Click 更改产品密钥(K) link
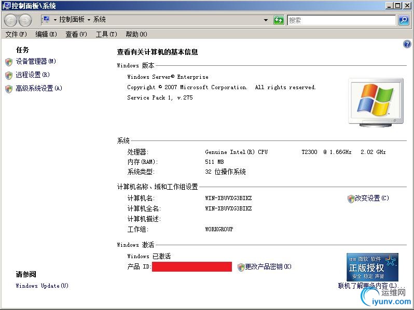 (x=268, y=267)
